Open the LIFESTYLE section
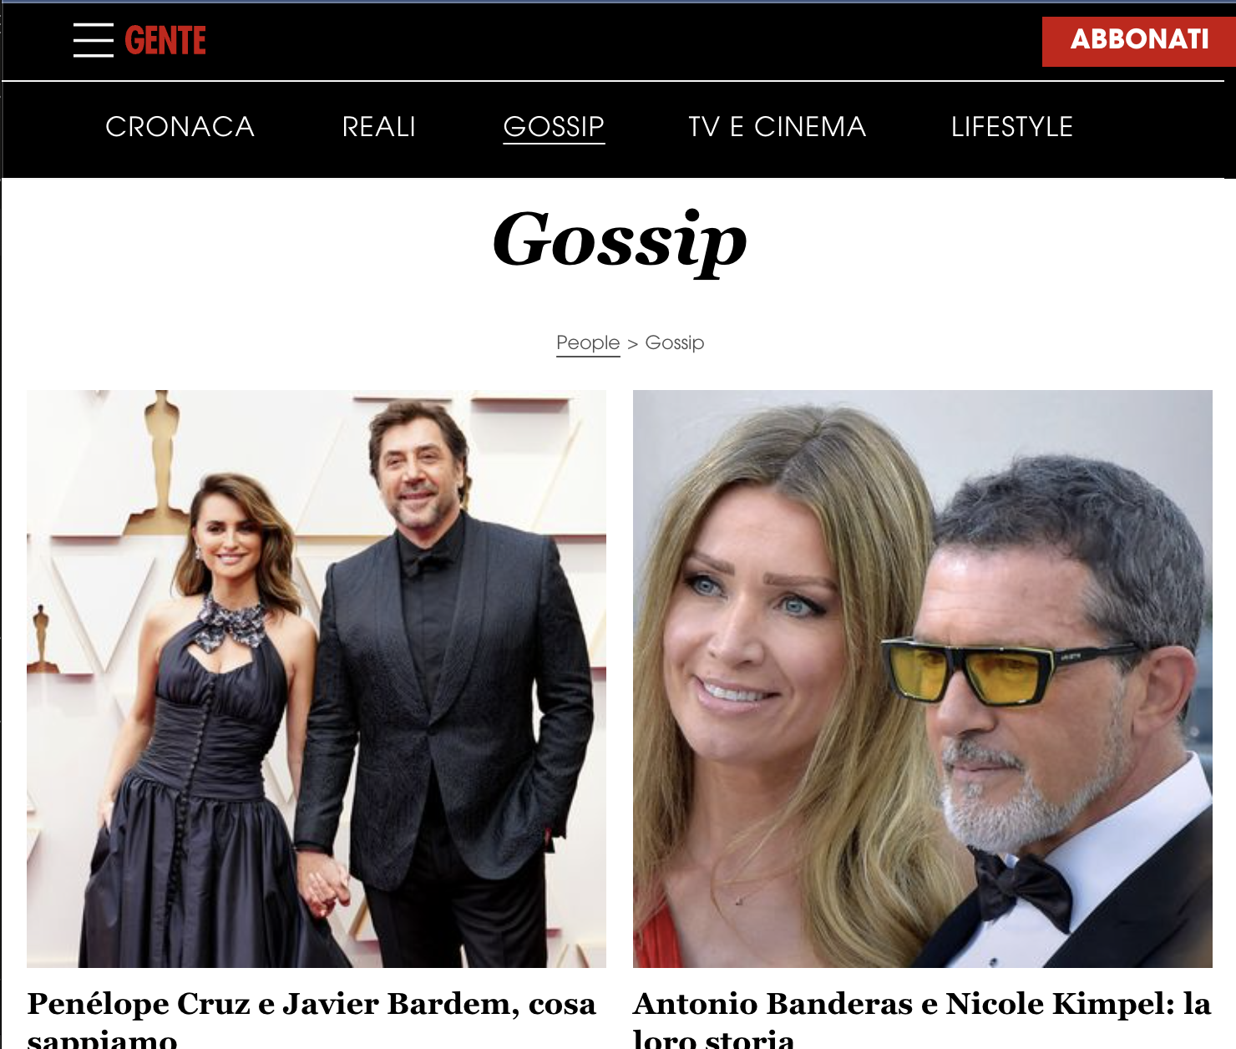This screenshot has width=1236, height=1049. [x=1012, y=127]
